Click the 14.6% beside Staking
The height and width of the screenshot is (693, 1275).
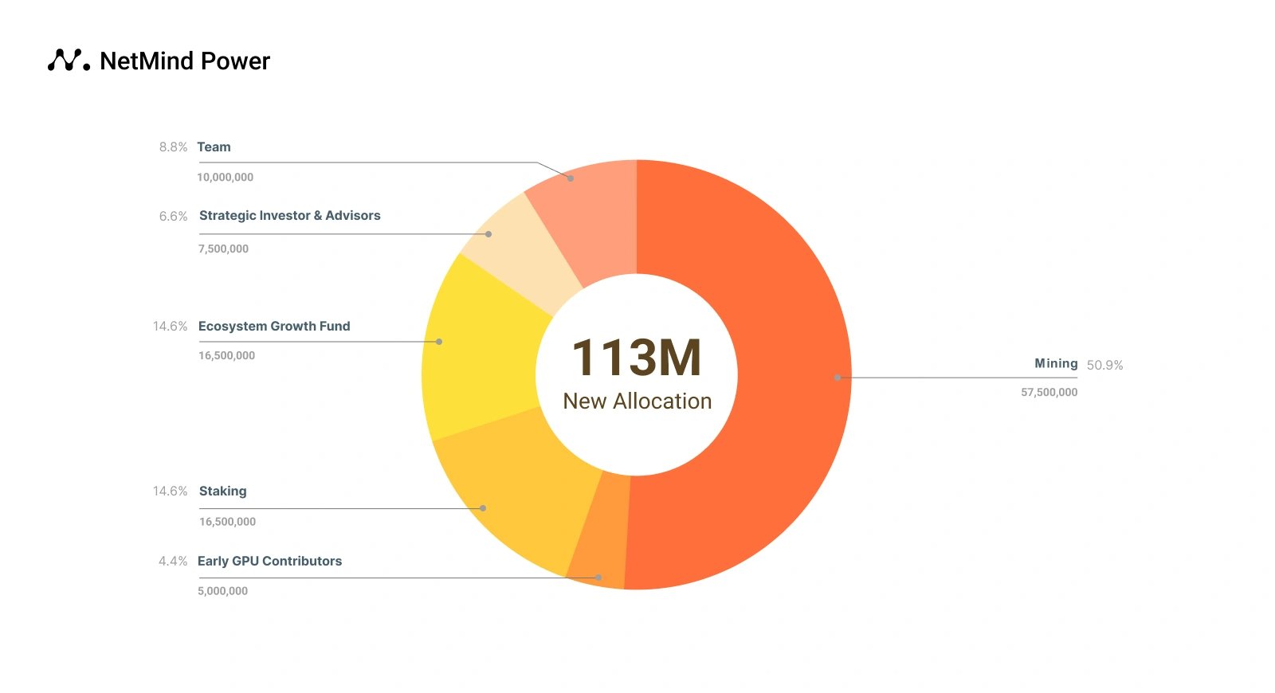click(x=170, y=491)
